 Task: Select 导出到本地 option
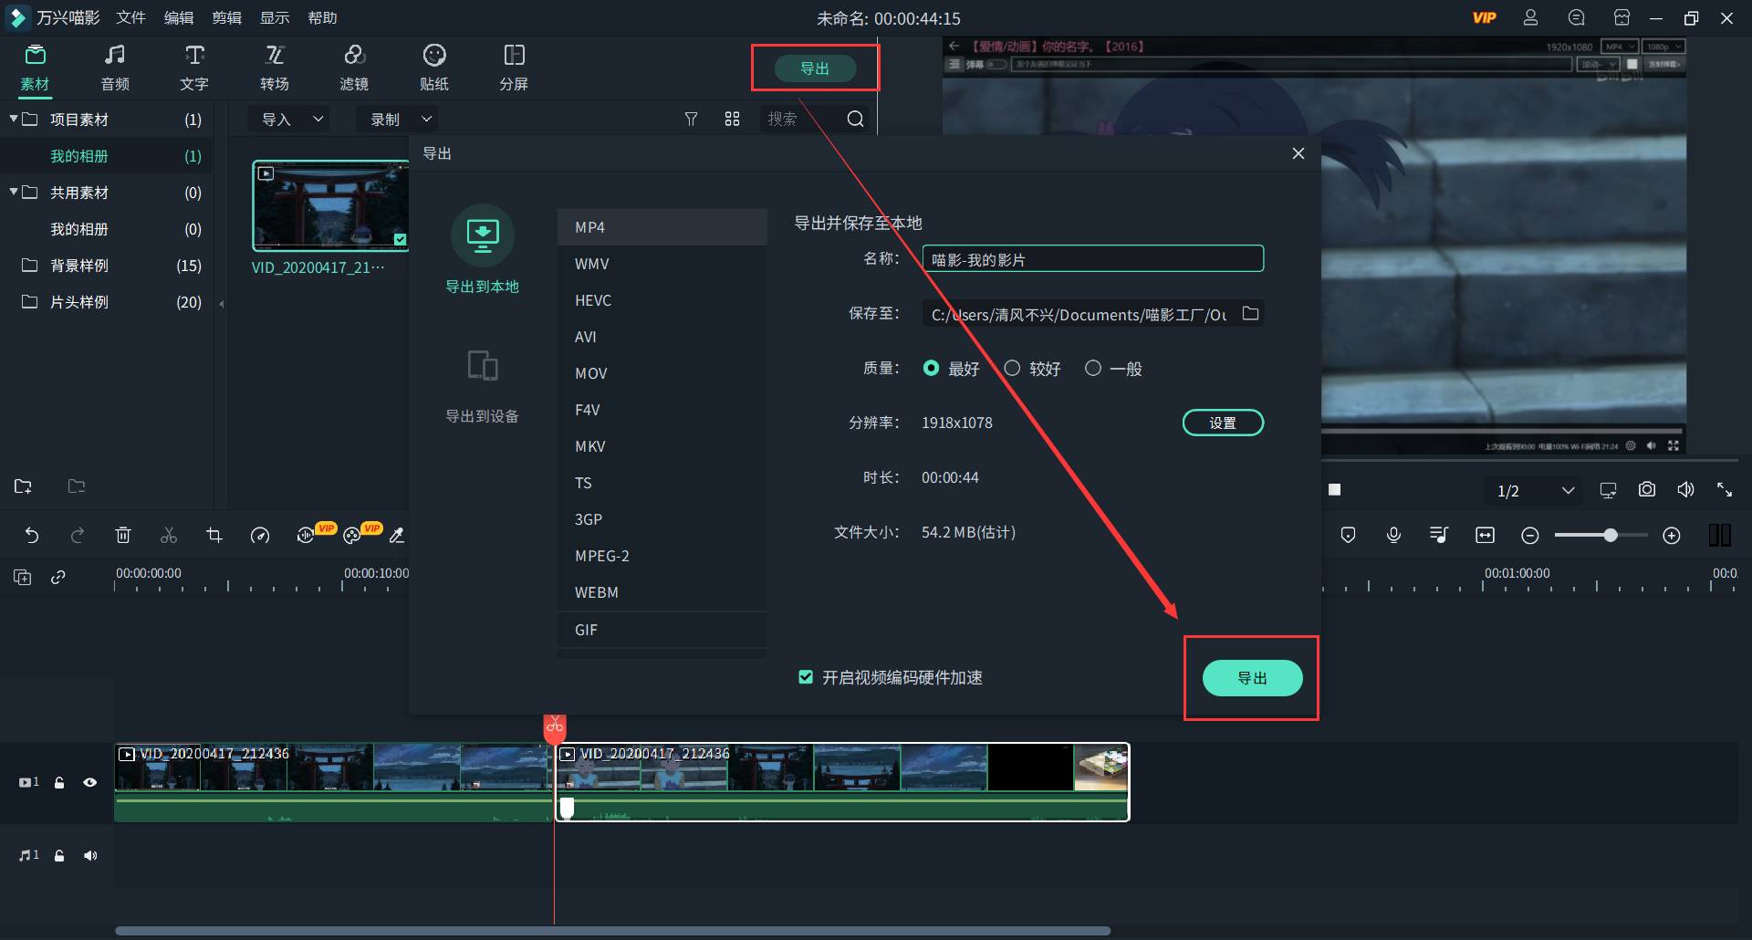(x=482, y=249)
